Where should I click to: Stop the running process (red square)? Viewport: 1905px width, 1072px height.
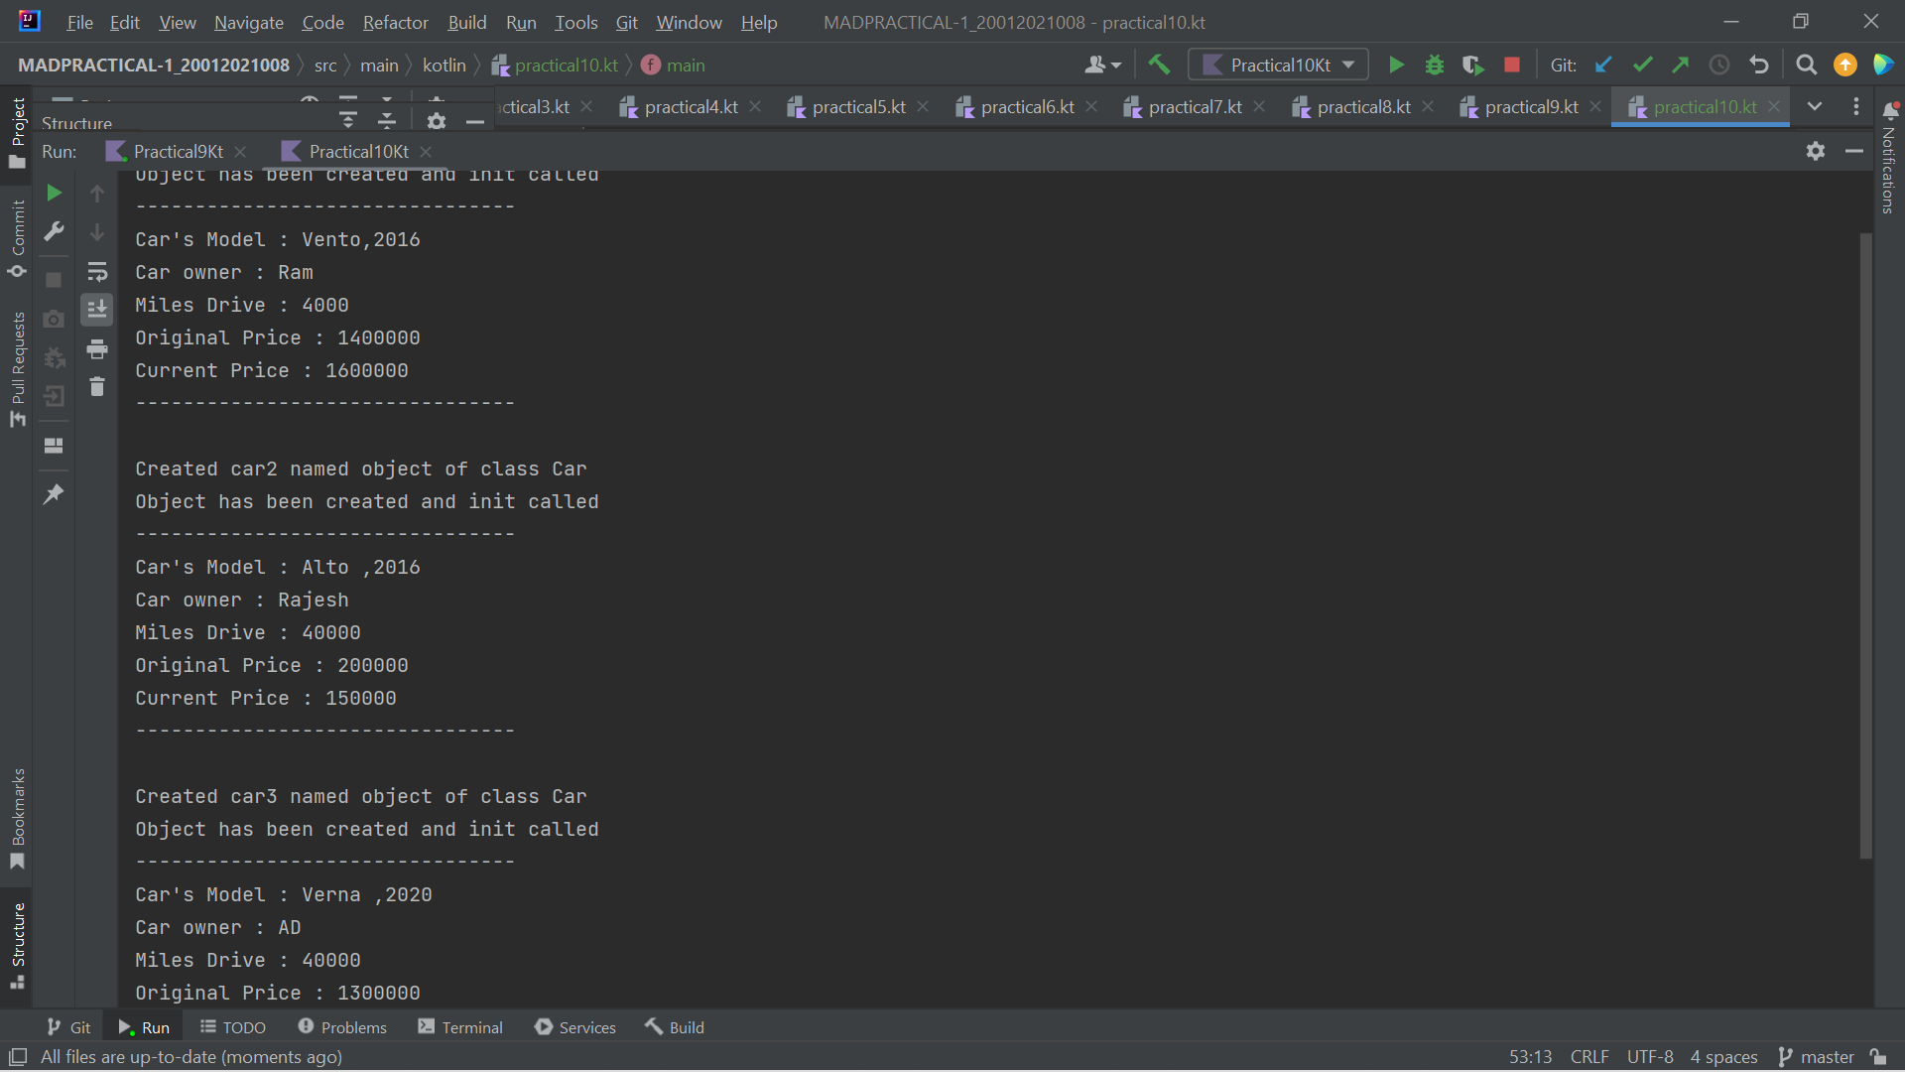point(1512,66)
